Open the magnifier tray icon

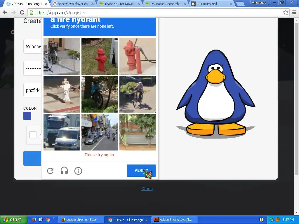(x=277, y=220)
